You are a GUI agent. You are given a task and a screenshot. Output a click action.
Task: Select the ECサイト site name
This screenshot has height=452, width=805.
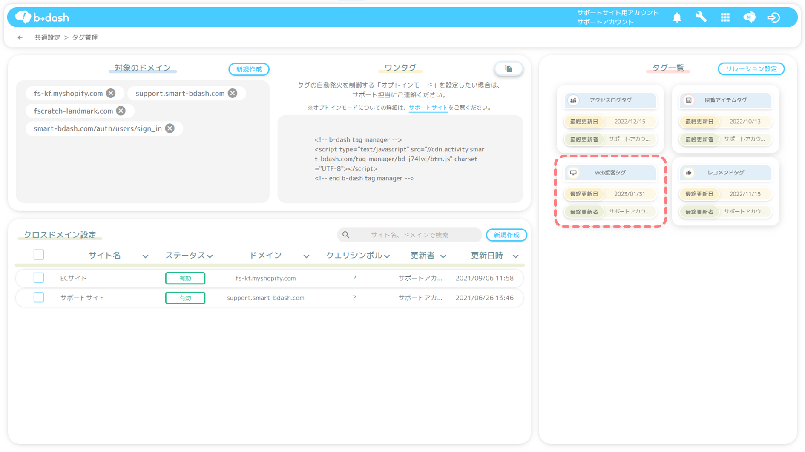pos(74,278)
